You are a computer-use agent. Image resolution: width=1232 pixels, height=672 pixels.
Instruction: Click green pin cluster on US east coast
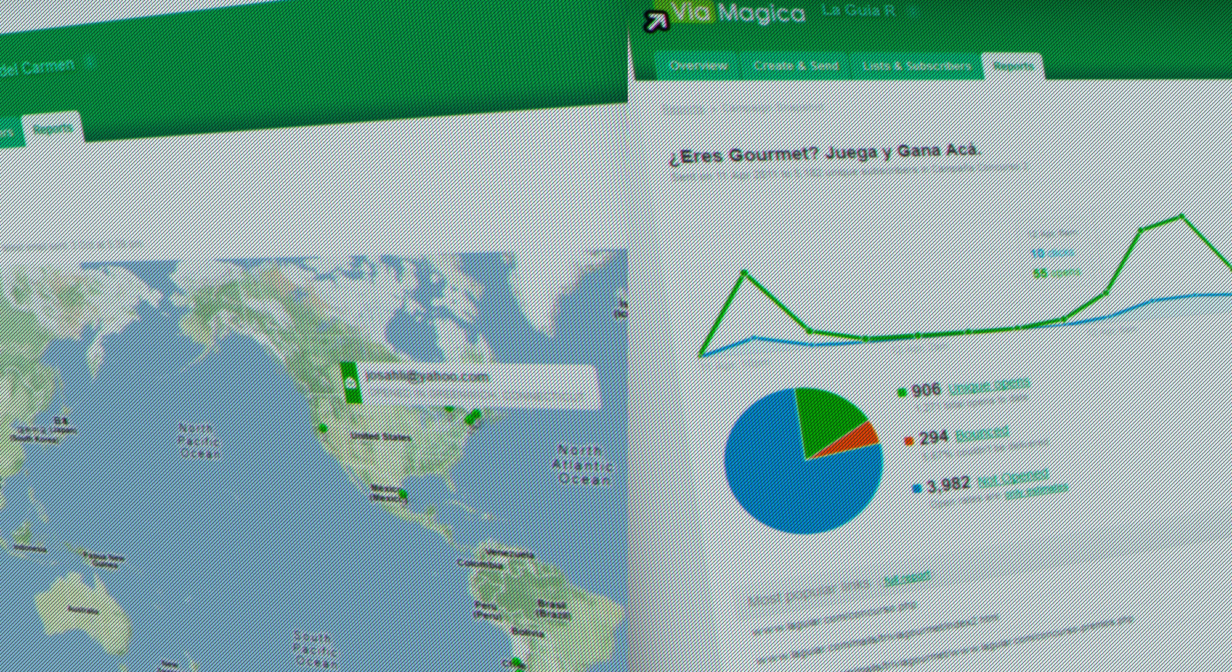tap(473, 417)
